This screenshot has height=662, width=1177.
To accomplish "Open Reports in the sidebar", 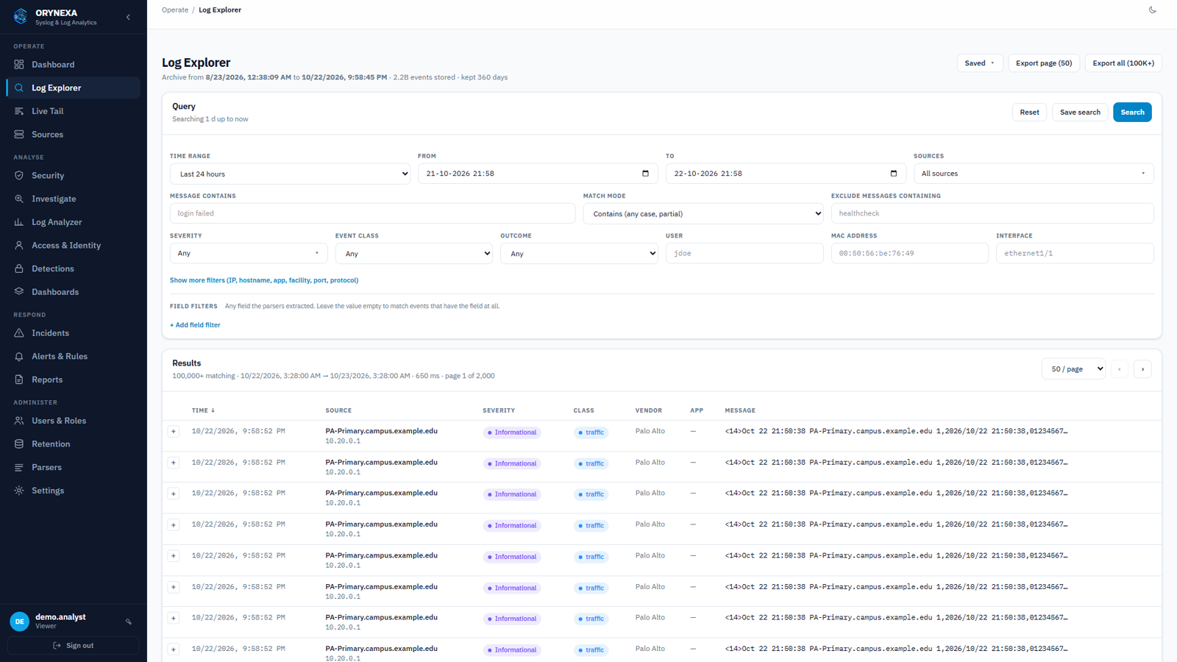I will click(74, 380).
